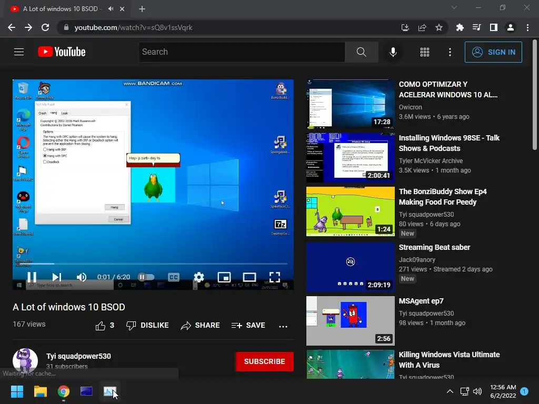Share this video

200,325
